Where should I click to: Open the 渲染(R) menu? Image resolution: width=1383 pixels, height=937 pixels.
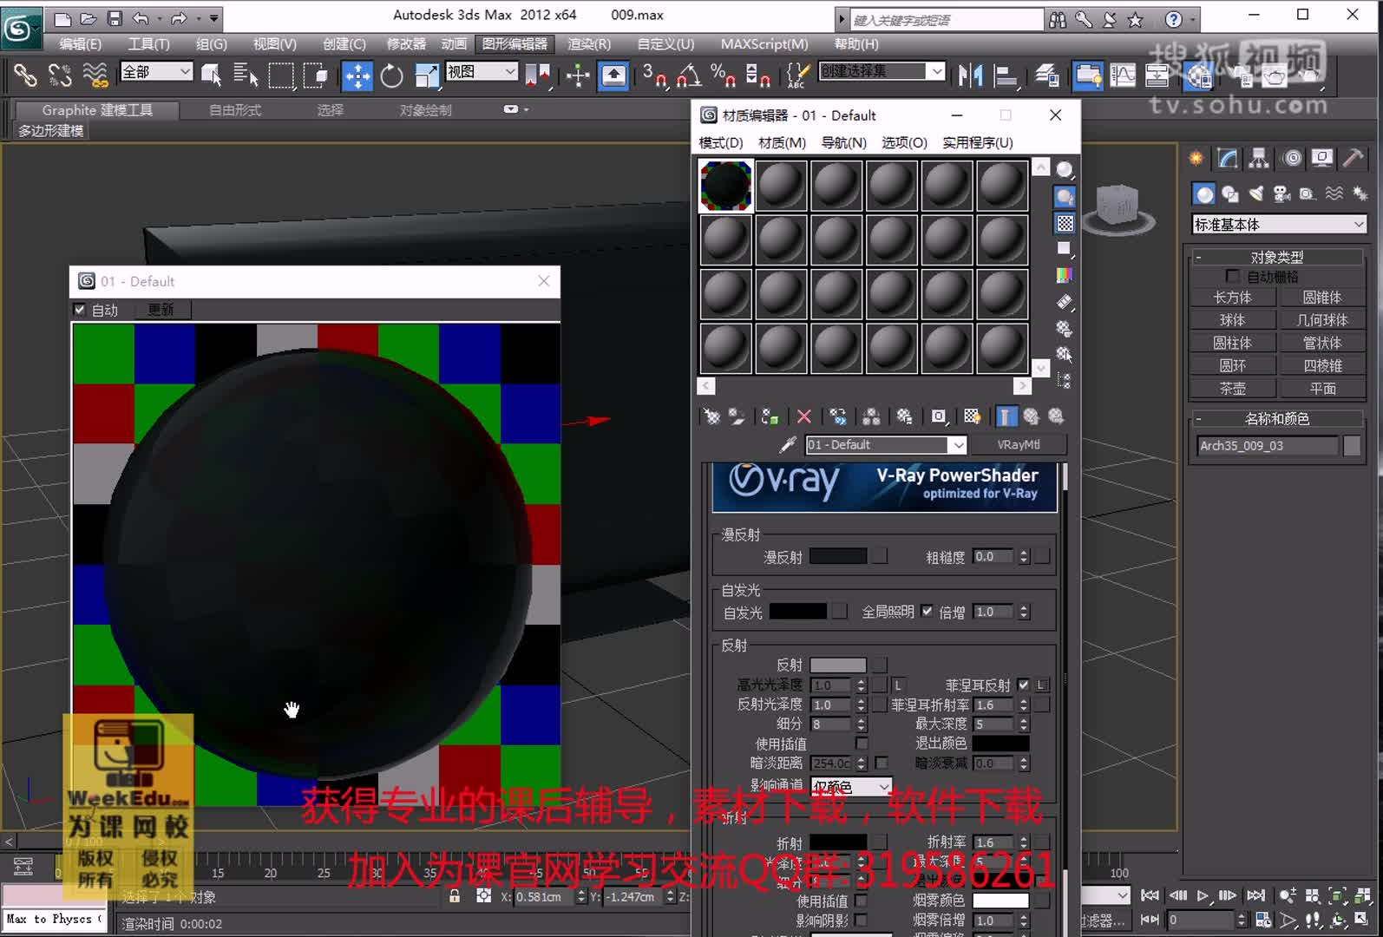(x=589, y=44)
